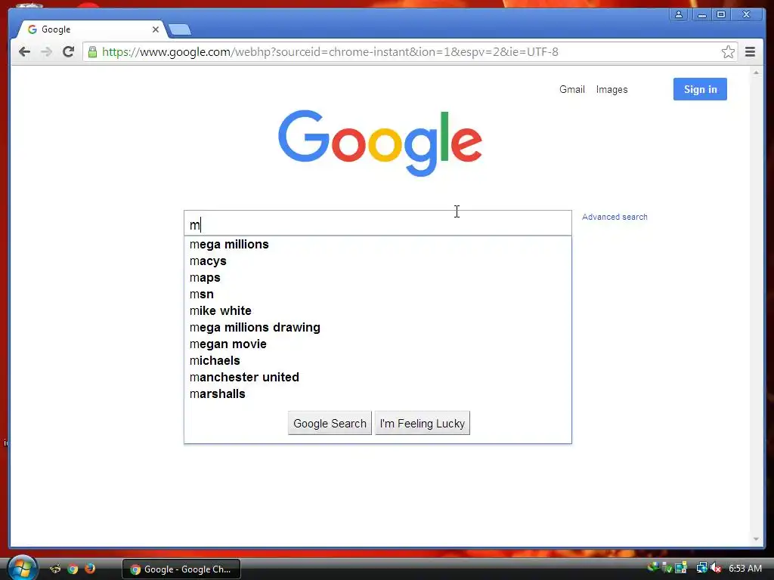Launch Chrome from the quick launch bar
Image resolution: width=774 pixels, height=580 pixels.
point(73,569)
